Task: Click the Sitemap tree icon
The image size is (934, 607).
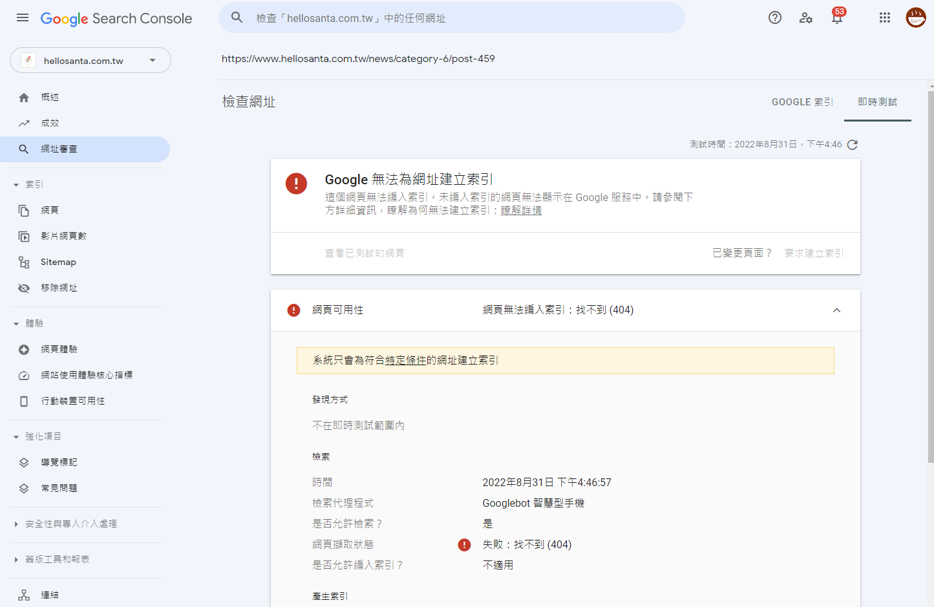Action: (x=24, y=262)
